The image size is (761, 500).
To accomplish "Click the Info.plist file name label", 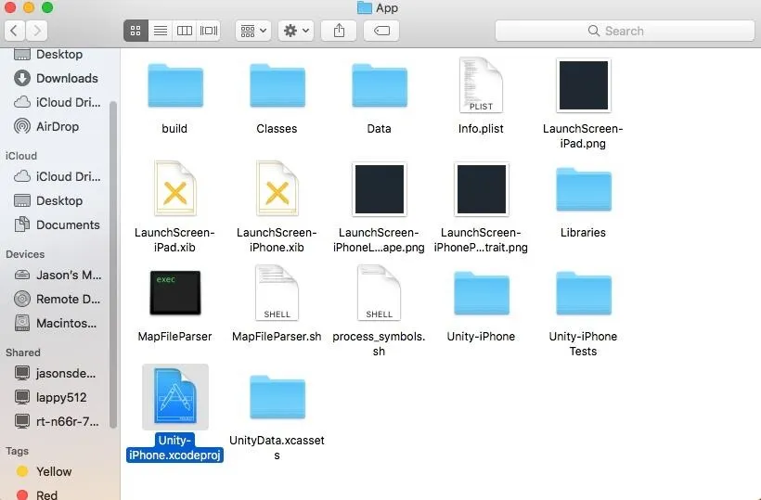I will (481, 129).
